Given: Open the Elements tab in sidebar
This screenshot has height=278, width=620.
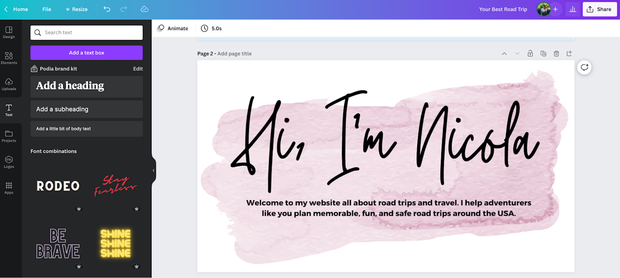Looking at the screenshot, I should [9, 58].
